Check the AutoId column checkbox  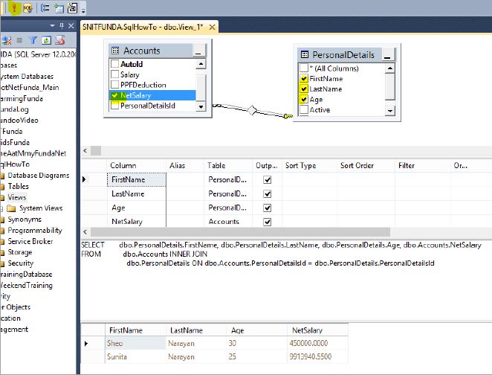[115, 64]
